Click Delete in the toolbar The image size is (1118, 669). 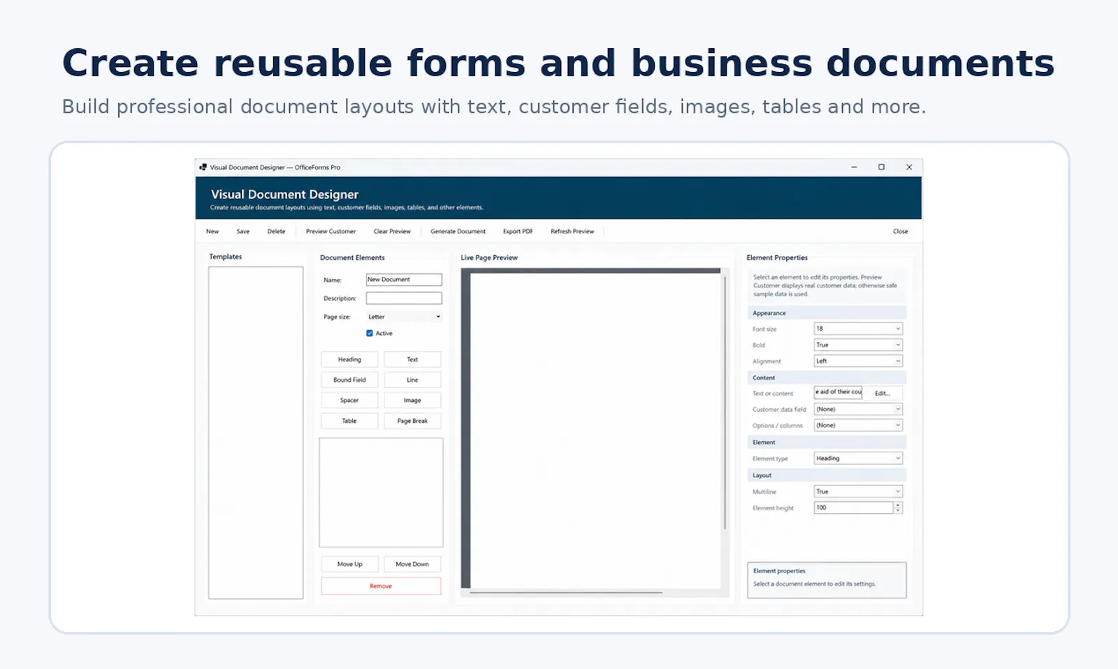276,231
